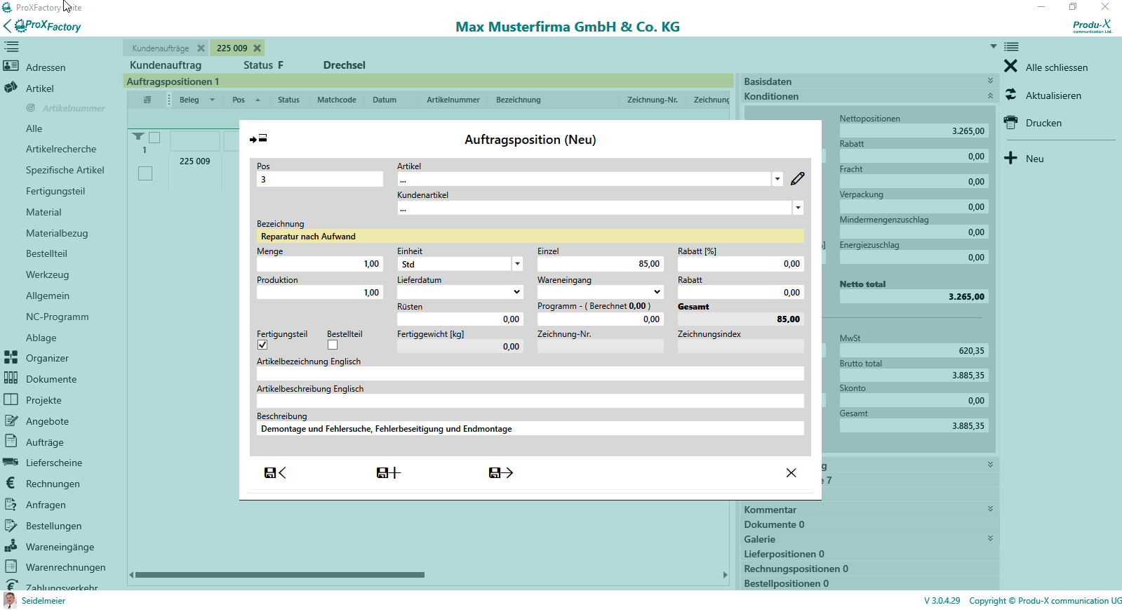Open the Lieferdatum dropdown
The image size is (1122, 610).
point(517,292)
